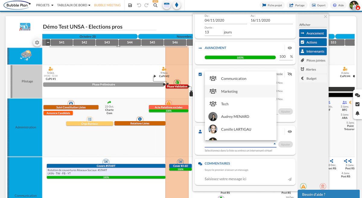
Task: Toggle the eye icon next to Avancement
Action: coord(290,48)
